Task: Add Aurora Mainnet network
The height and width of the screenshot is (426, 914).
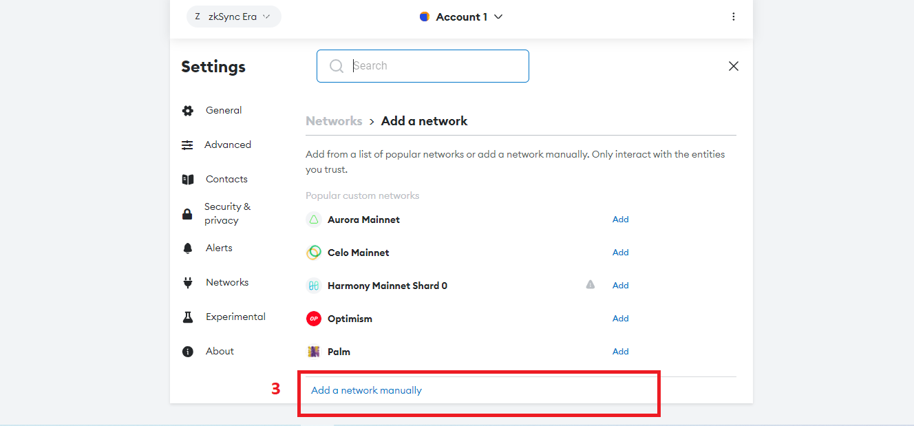Action: pyautogui.click(x=621, y=220)
